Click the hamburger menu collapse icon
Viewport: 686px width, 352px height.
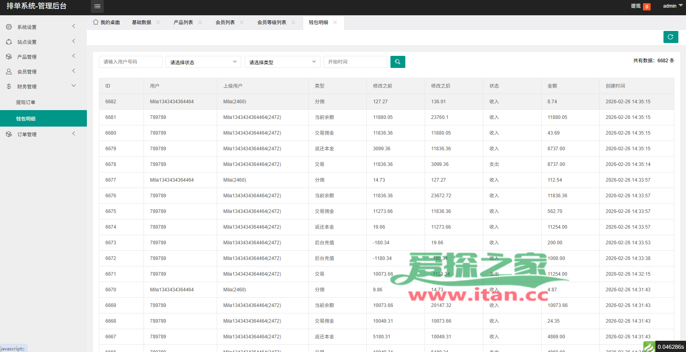point(97,6)
